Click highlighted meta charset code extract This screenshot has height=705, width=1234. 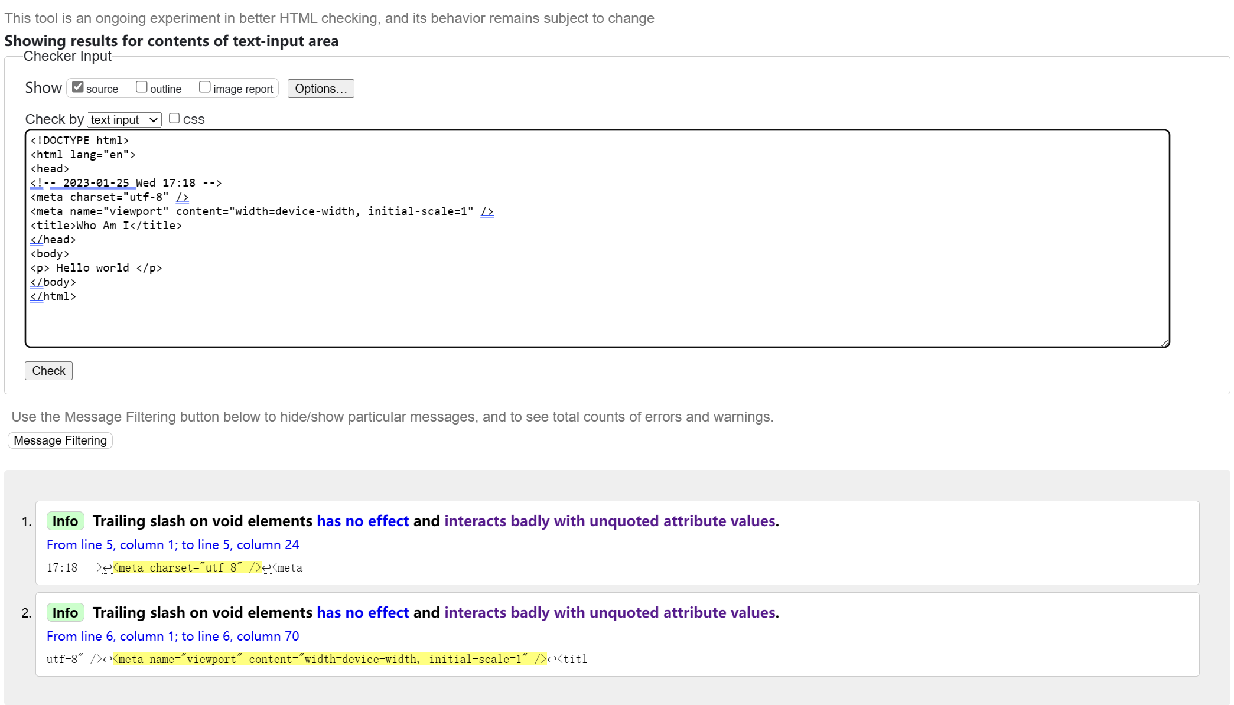coord(187,567)
